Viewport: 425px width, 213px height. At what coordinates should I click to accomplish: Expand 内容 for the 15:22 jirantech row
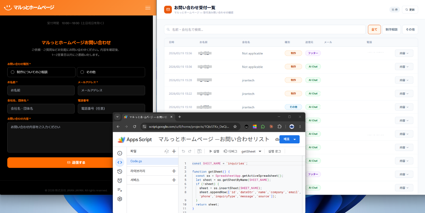(x=404, y=93)
